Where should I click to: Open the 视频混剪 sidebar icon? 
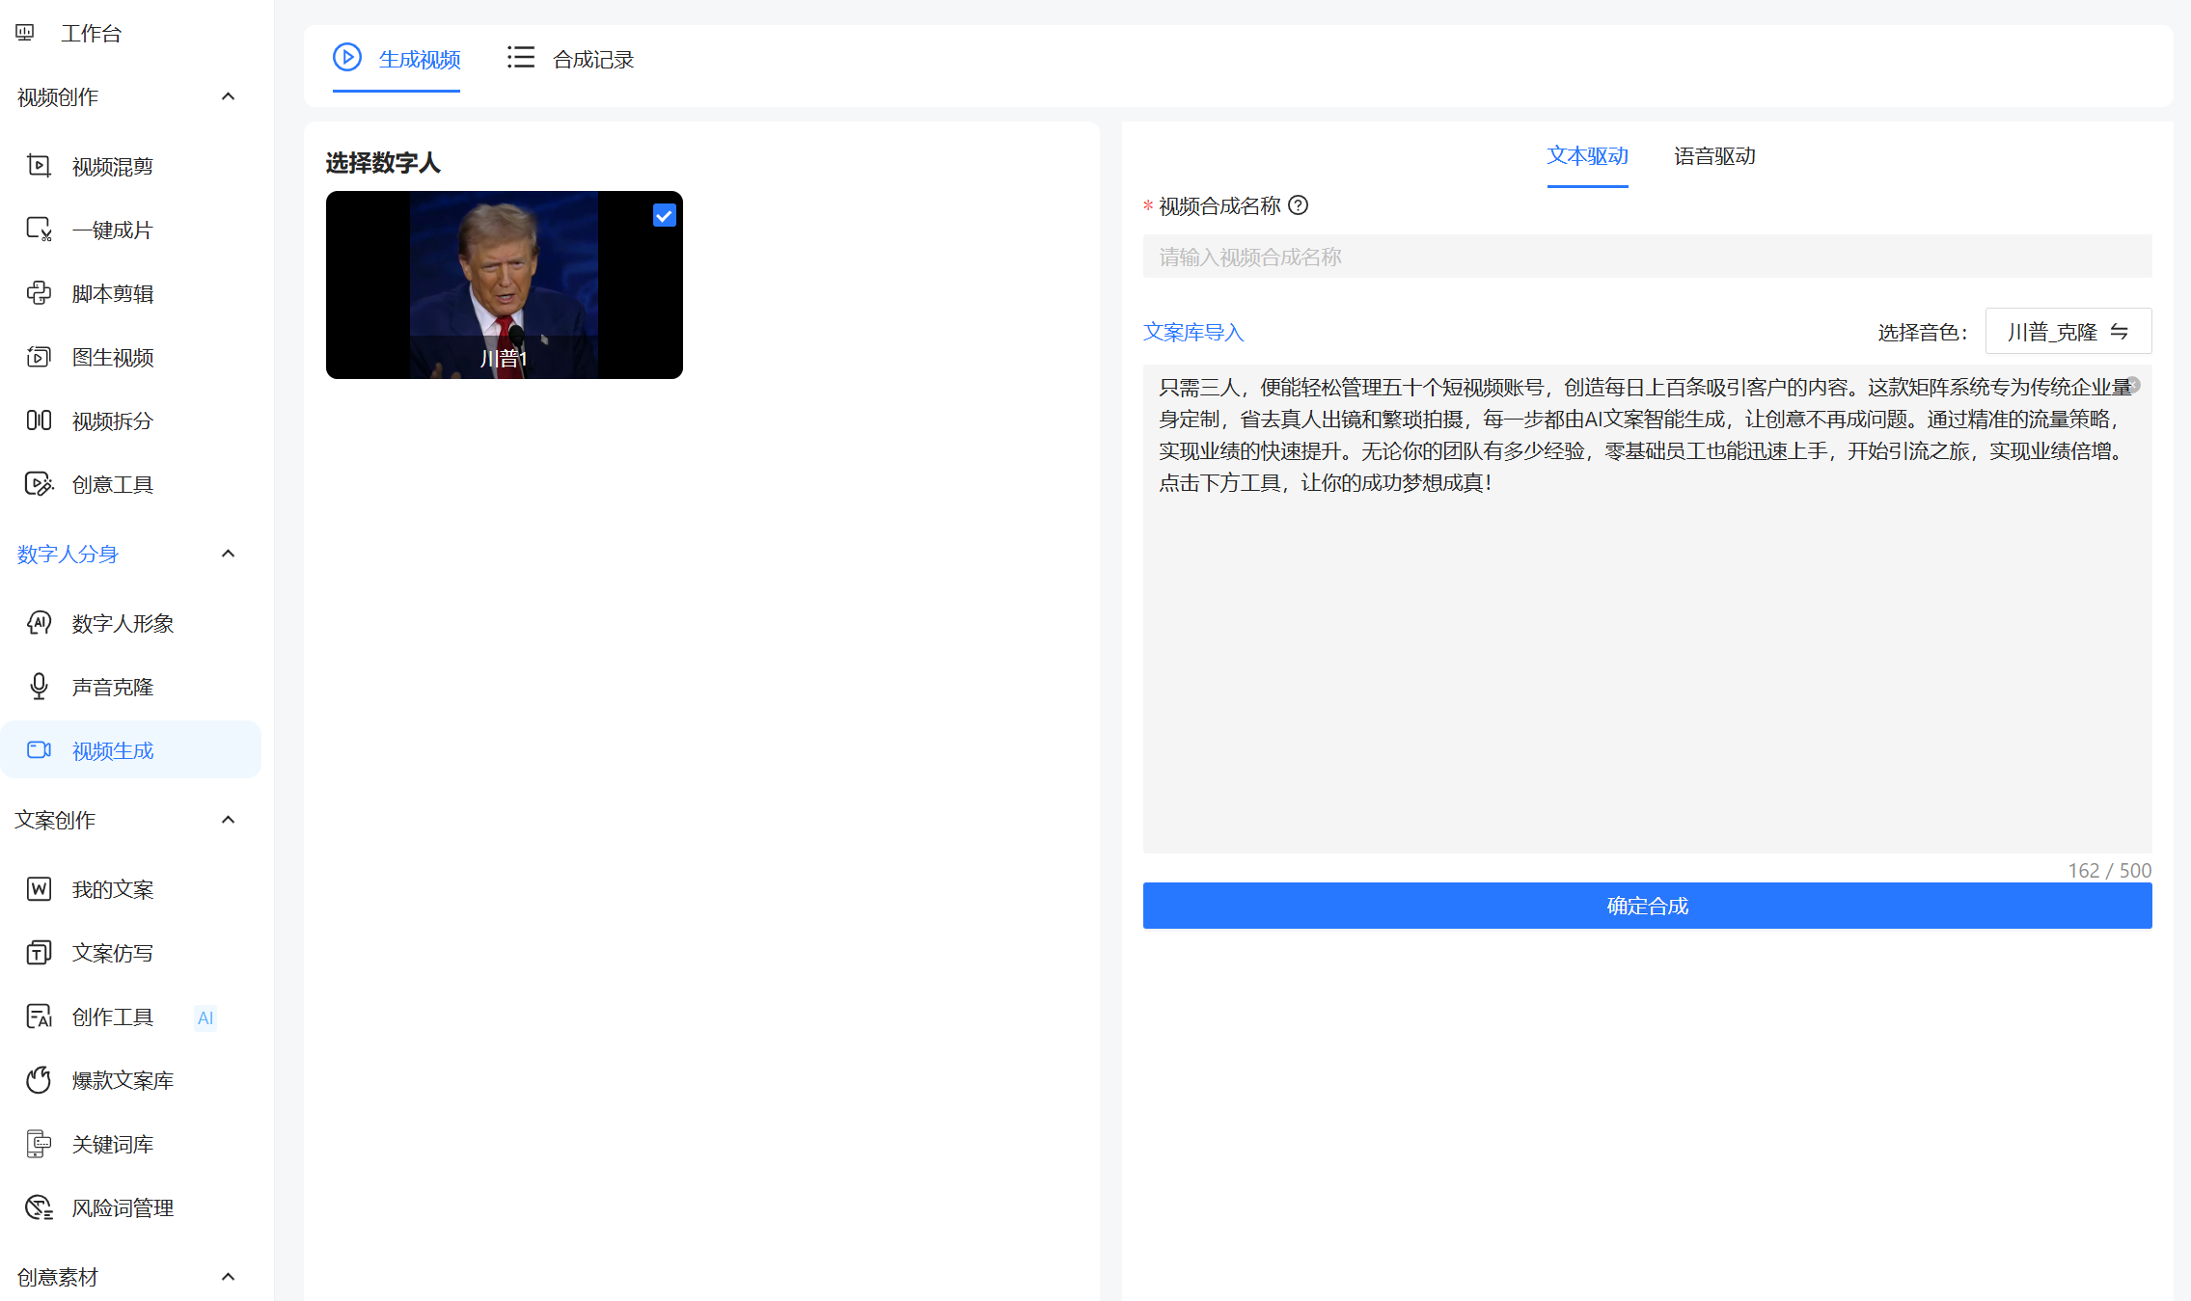pyautogui.click(x=39, y=166)
